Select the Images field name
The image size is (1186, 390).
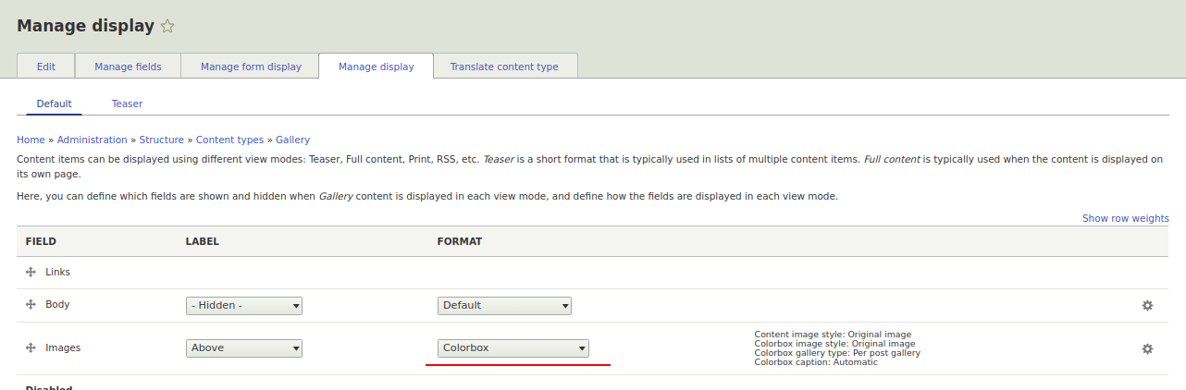tap(63, 347)
